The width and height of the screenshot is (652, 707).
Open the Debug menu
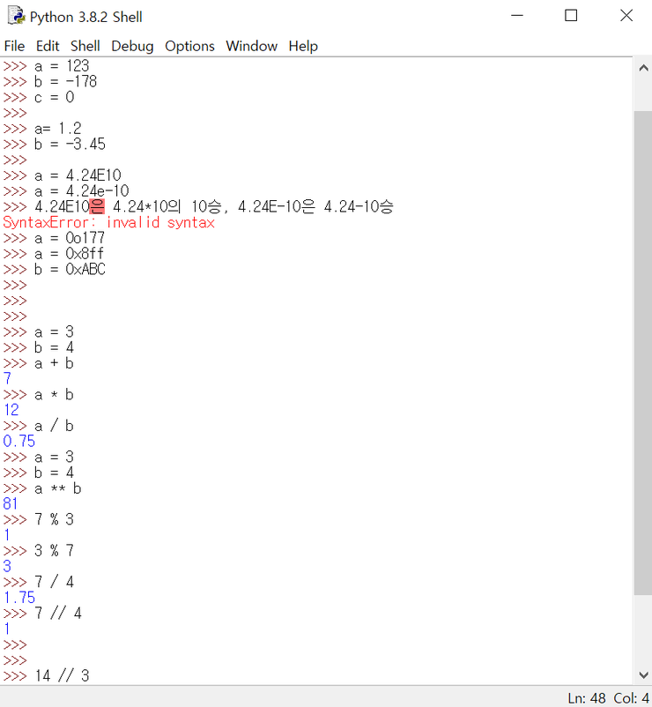coord(132,46)
